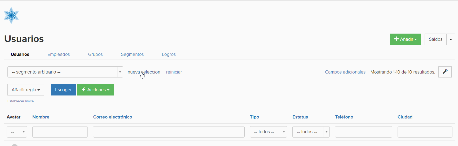Expand the Añadir regla dropdown
The image size is (458, 146).
coord(26,90)
